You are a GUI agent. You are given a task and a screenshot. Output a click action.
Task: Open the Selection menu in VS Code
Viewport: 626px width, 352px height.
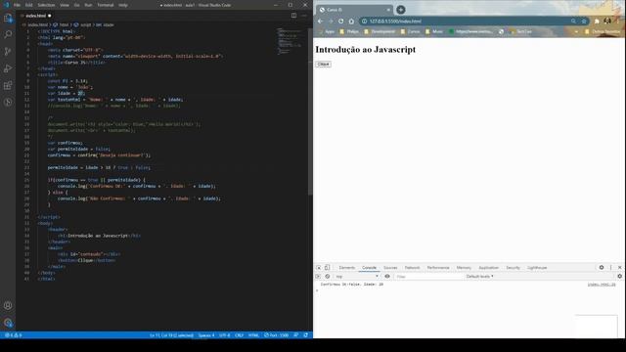click(46, 5)
